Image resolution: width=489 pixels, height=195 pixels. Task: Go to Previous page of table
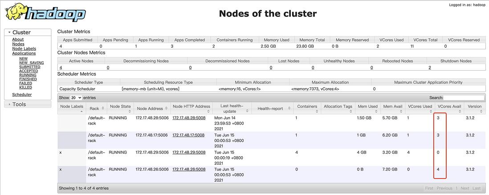pyautogui.click(x=444, y=188)
